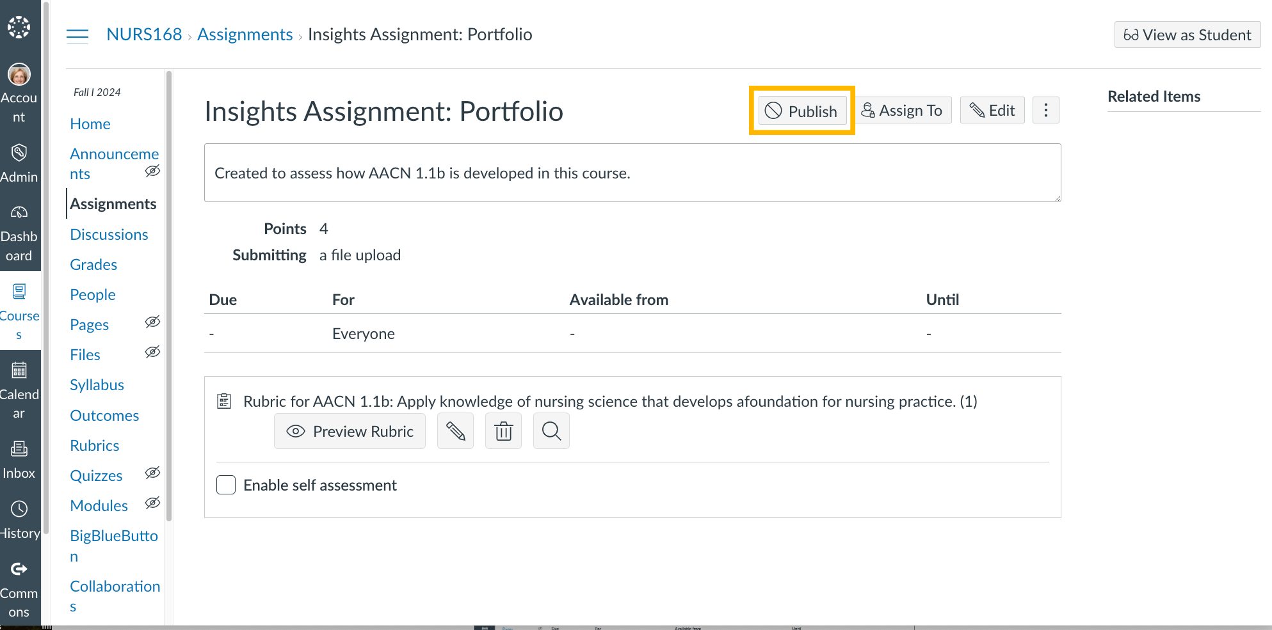Viewport: 1272px width, 630px height.
Task: Open the Admin shield icon
Action: (19, 152)
